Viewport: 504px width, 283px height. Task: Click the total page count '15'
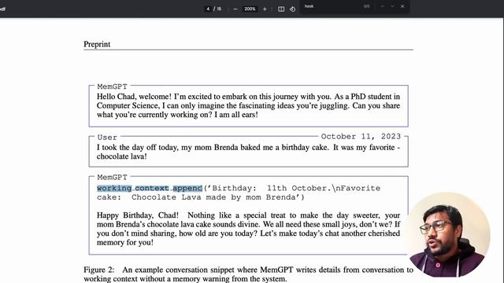[x=219, y=9]
